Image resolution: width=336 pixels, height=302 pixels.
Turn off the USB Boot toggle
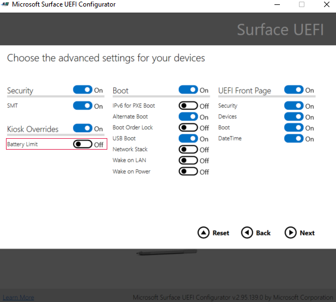(188, 138)
